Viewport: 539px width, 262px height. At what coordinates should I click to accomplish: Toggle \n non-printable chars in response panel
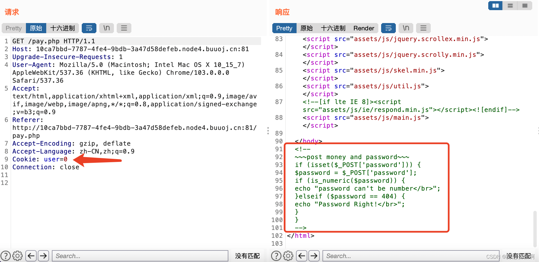[406, 28]
